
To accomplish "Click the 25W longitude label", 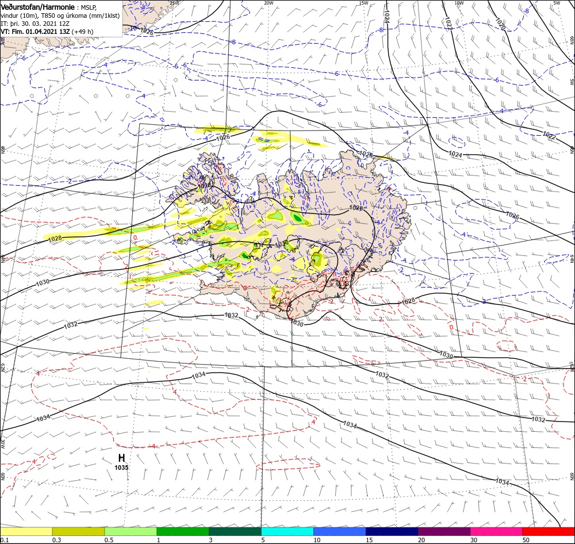I will (x=174, y=2).
